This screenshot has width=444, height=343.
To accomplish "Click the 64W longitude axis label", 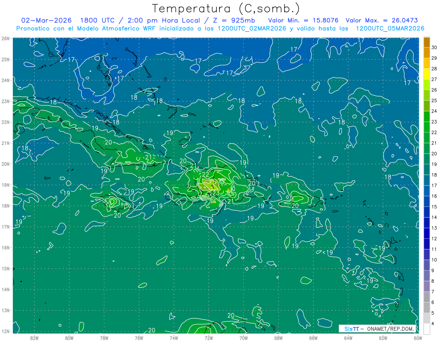I will click(348, 337).
